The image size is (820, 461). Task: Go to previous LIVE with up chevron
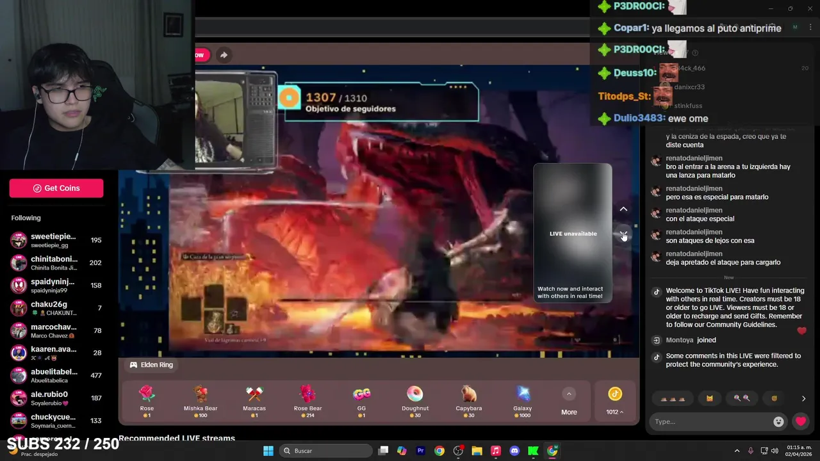point(623,209)
